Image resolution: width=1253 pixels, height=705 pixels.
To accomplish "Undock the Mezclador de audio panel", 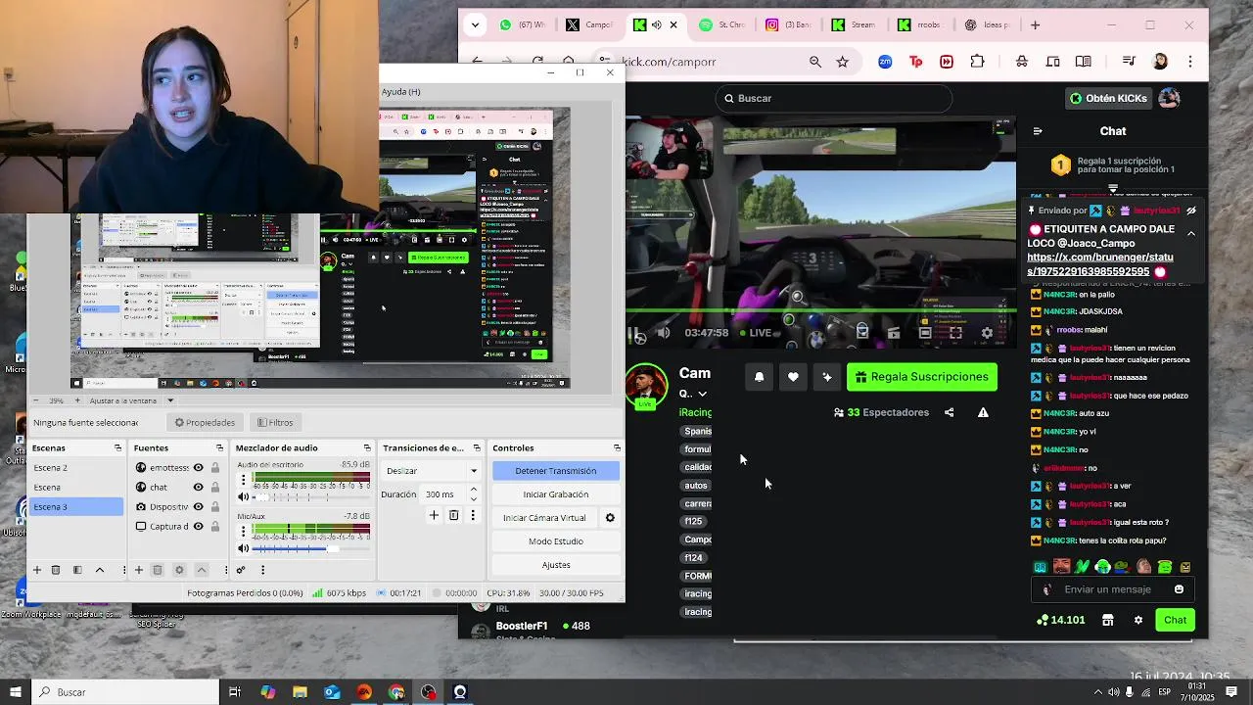I will point(367,447).
